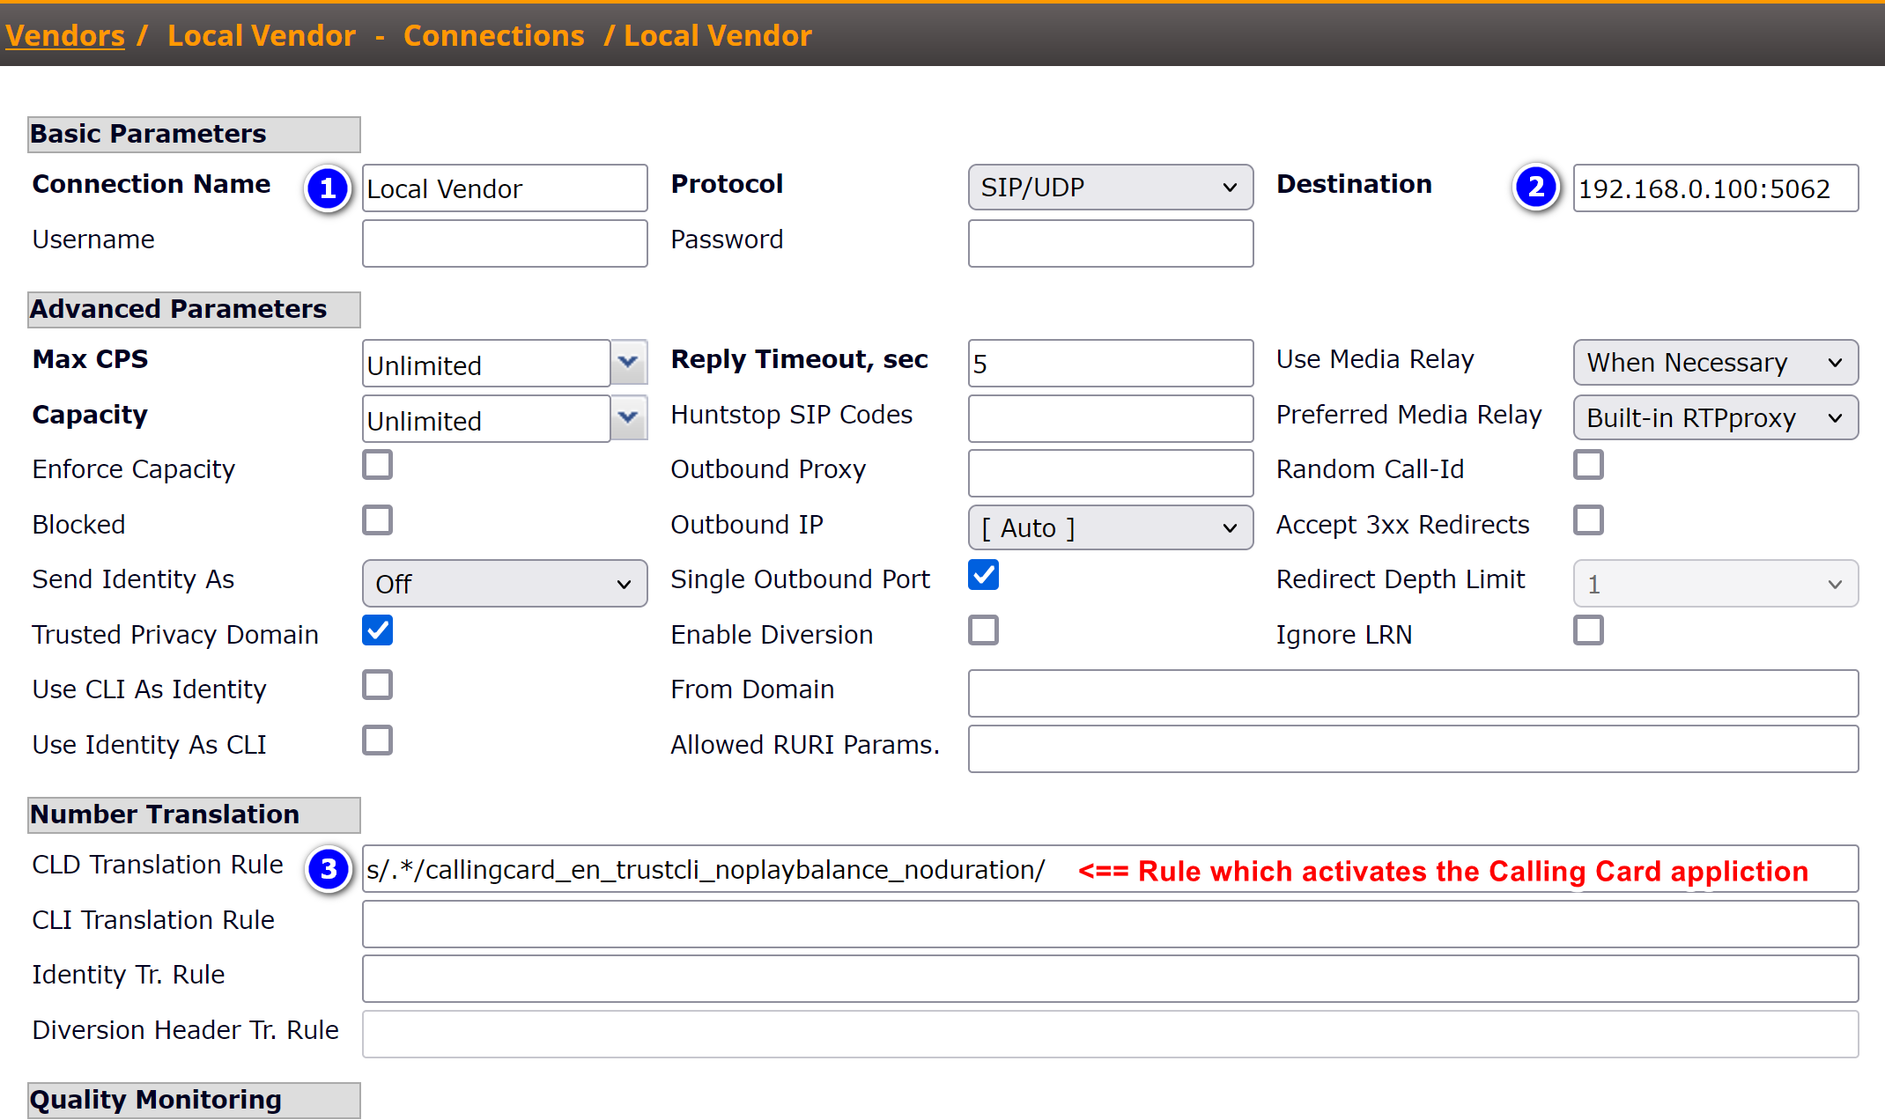The height and width of the screenshot is (1120, 1885).
Task: Click the blue number 2 marker badge
Action: [x=1536, y=188]
